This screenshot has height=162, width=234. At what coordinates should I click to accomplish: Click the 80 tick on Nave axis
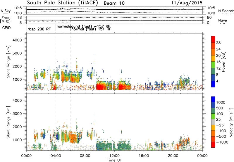[209, 18]
